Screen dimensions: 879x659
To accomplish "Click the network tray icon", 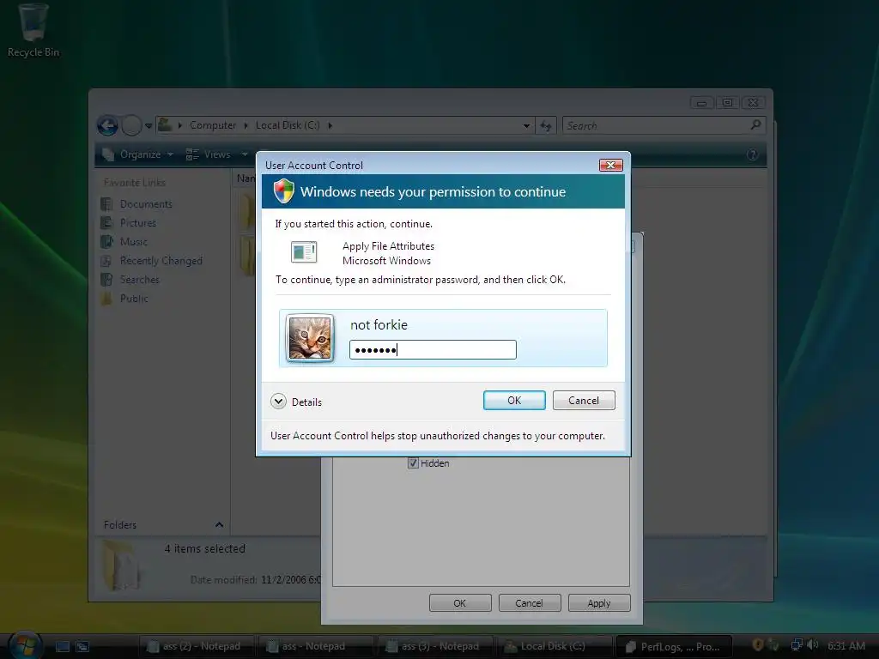I will point(797,645).
